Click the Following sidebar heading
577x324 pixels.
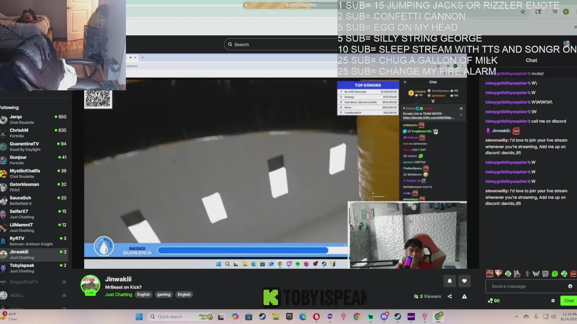(x=9, y=108)
